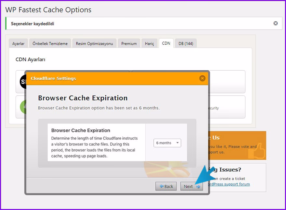Open the 6 months expiration dropdown

tap(167, 143)
